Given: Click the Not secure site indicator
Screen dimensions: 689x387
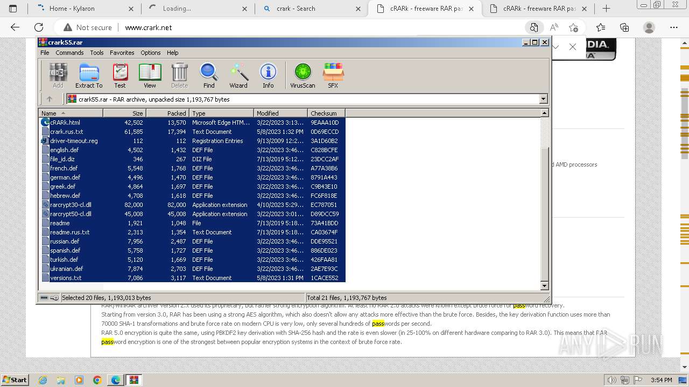Looking at the screenshot, I should pyautogui.click(x=88, y=27).
